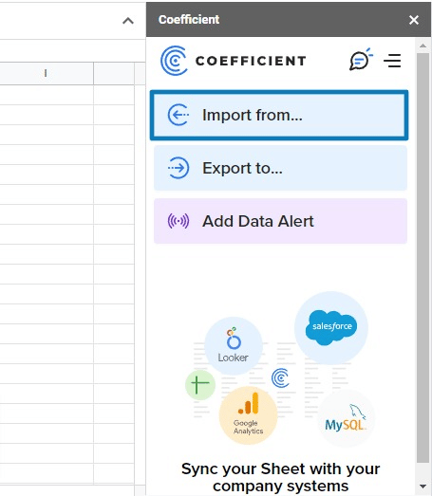Click the Export to... button
Image resolution: width=432 pixels, height=496 pixels.
tap(280, 168)
